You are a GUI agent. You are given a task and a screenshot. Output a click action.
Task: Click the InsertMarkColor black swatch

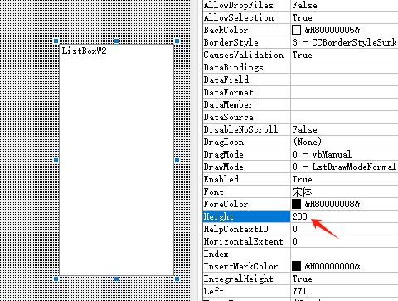296,266
